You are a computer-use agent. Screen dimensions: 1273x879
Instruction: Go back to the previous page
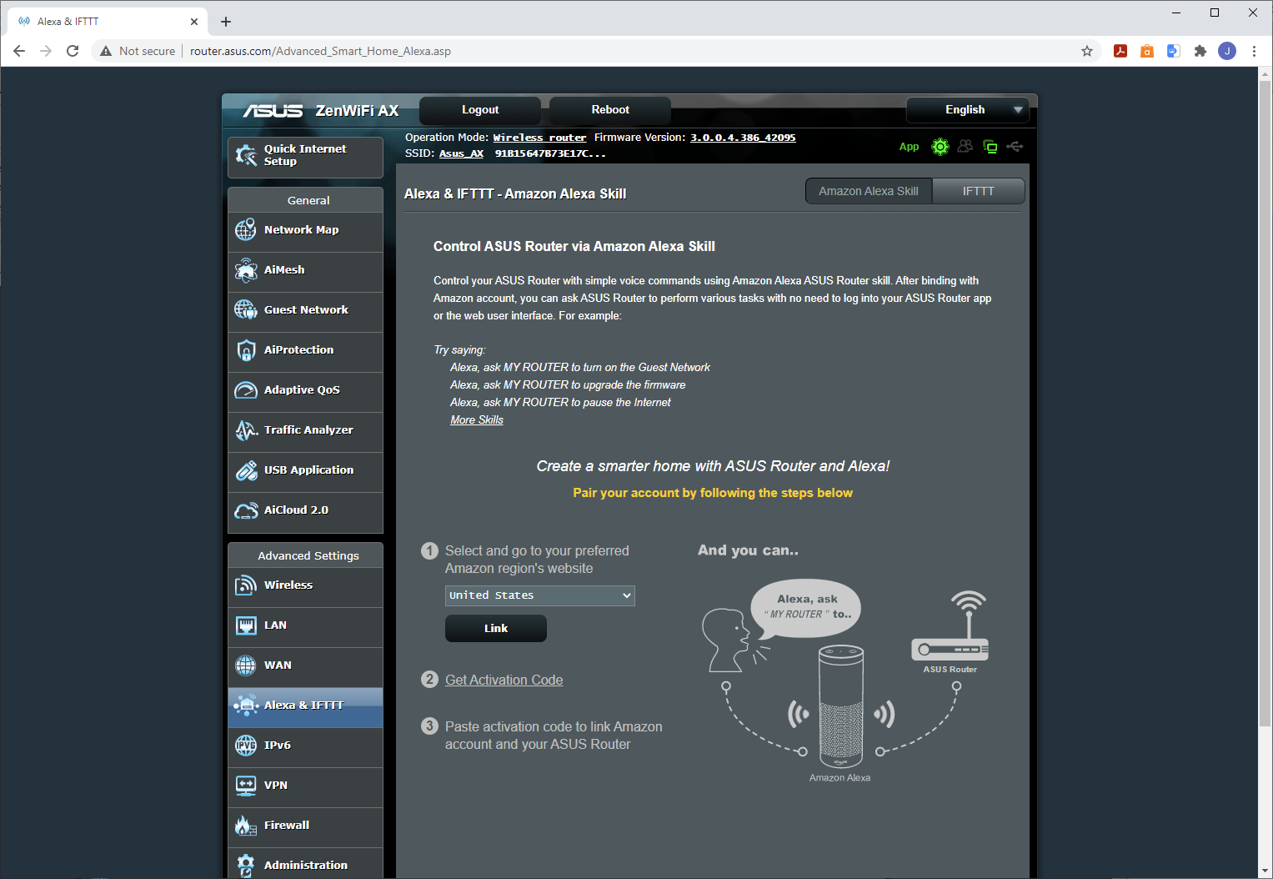pyautogui.click(x=19, y=51)
